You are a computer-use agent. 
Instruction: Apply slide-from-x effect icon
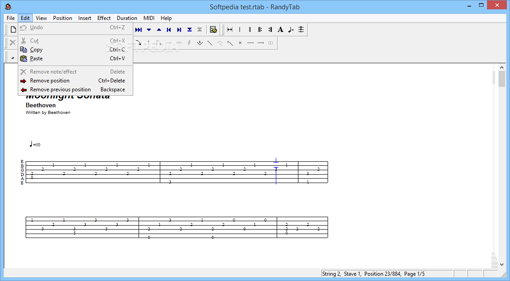(230, 43)
